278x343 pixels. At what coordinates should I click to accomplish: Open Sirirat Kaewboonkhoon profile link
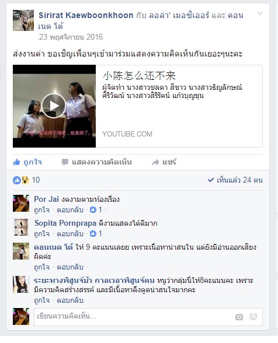pos(86,15)
